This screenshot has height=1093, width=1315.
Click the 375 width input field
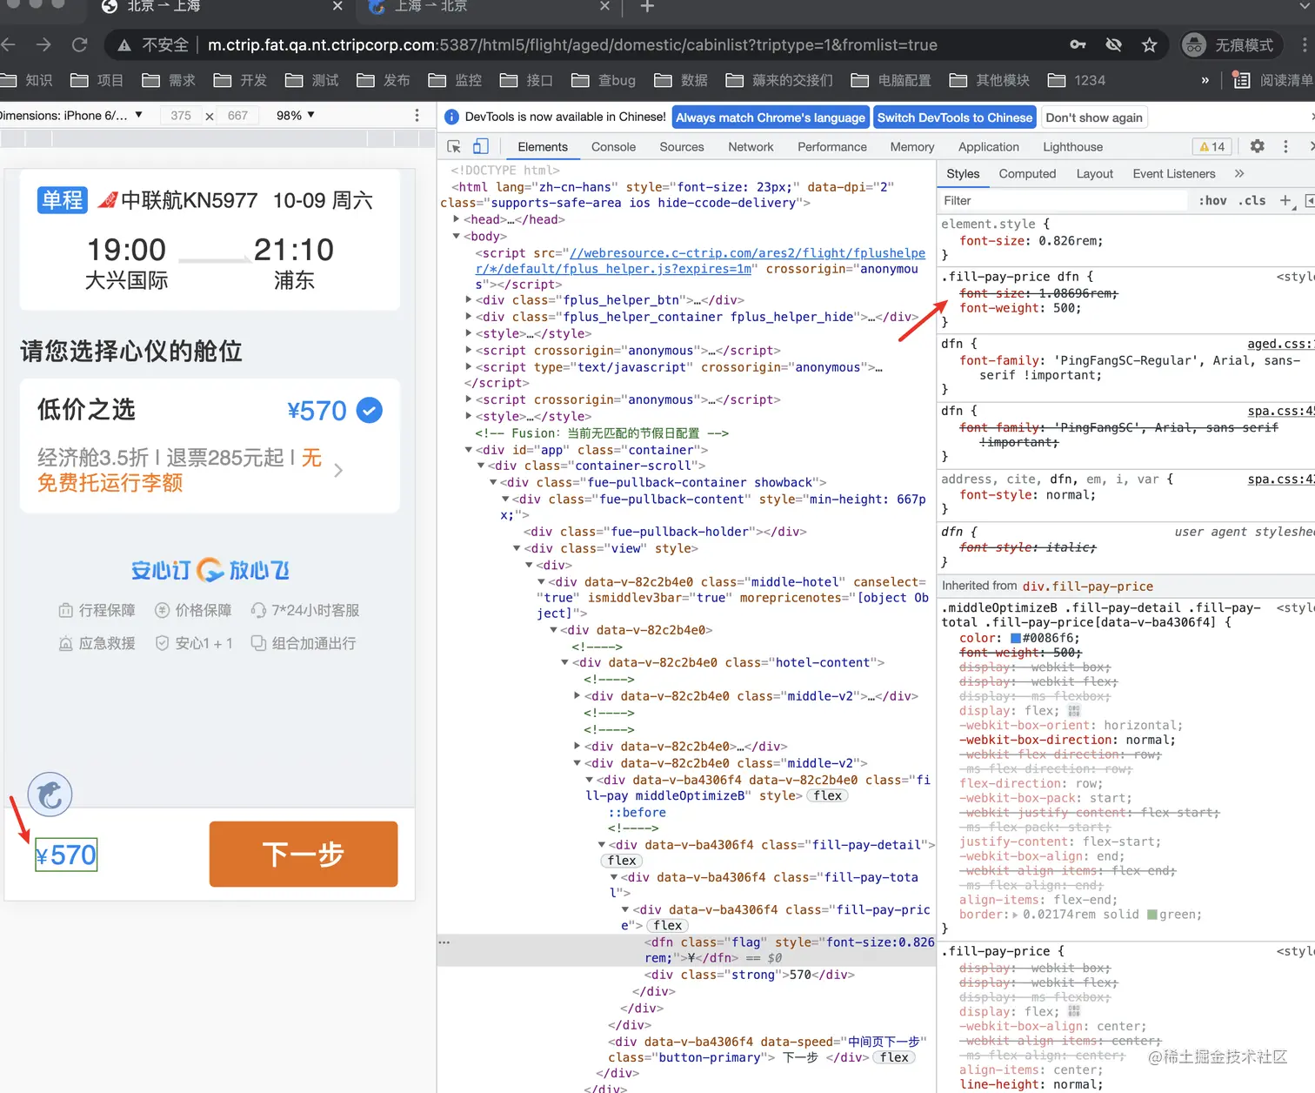[x=181, y=115]
